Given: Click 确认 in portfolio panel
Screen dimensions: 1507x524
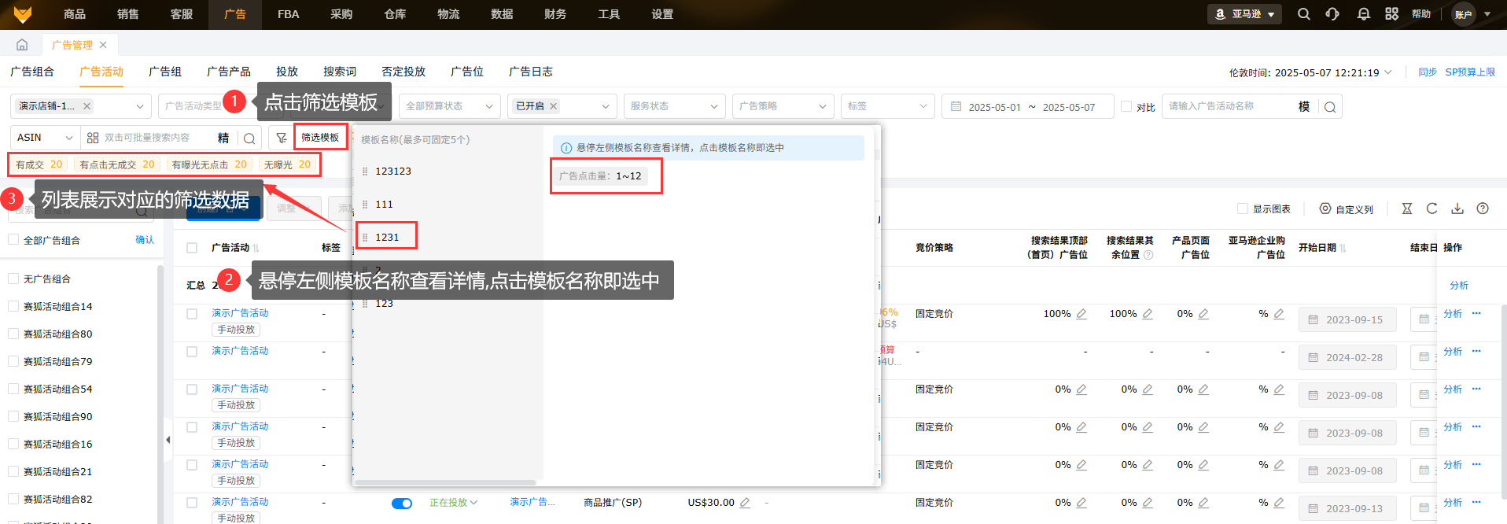Looking at the screenshot, I should (x=145, y=240).
